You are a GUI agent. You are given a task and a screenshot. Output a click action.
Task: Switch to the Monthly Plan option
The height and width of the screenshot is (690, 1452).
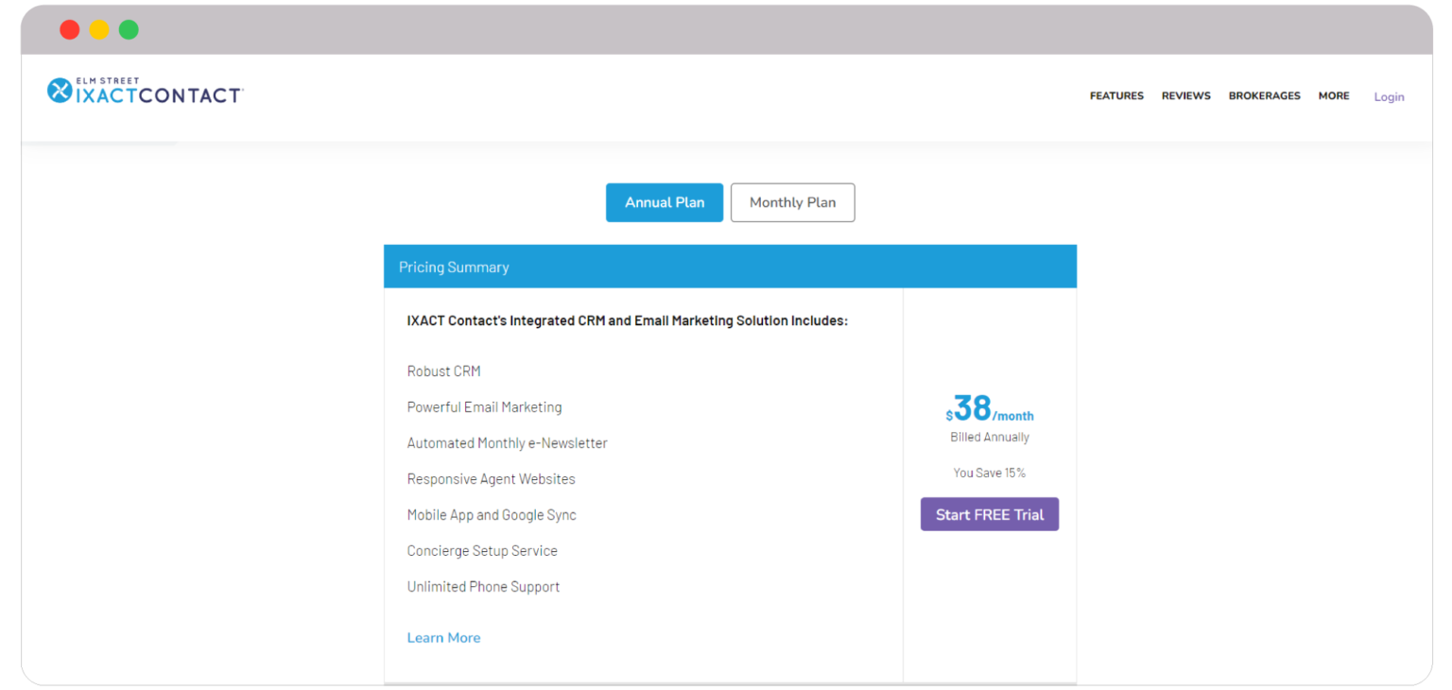pyautogui.click(x=792, y=202)
